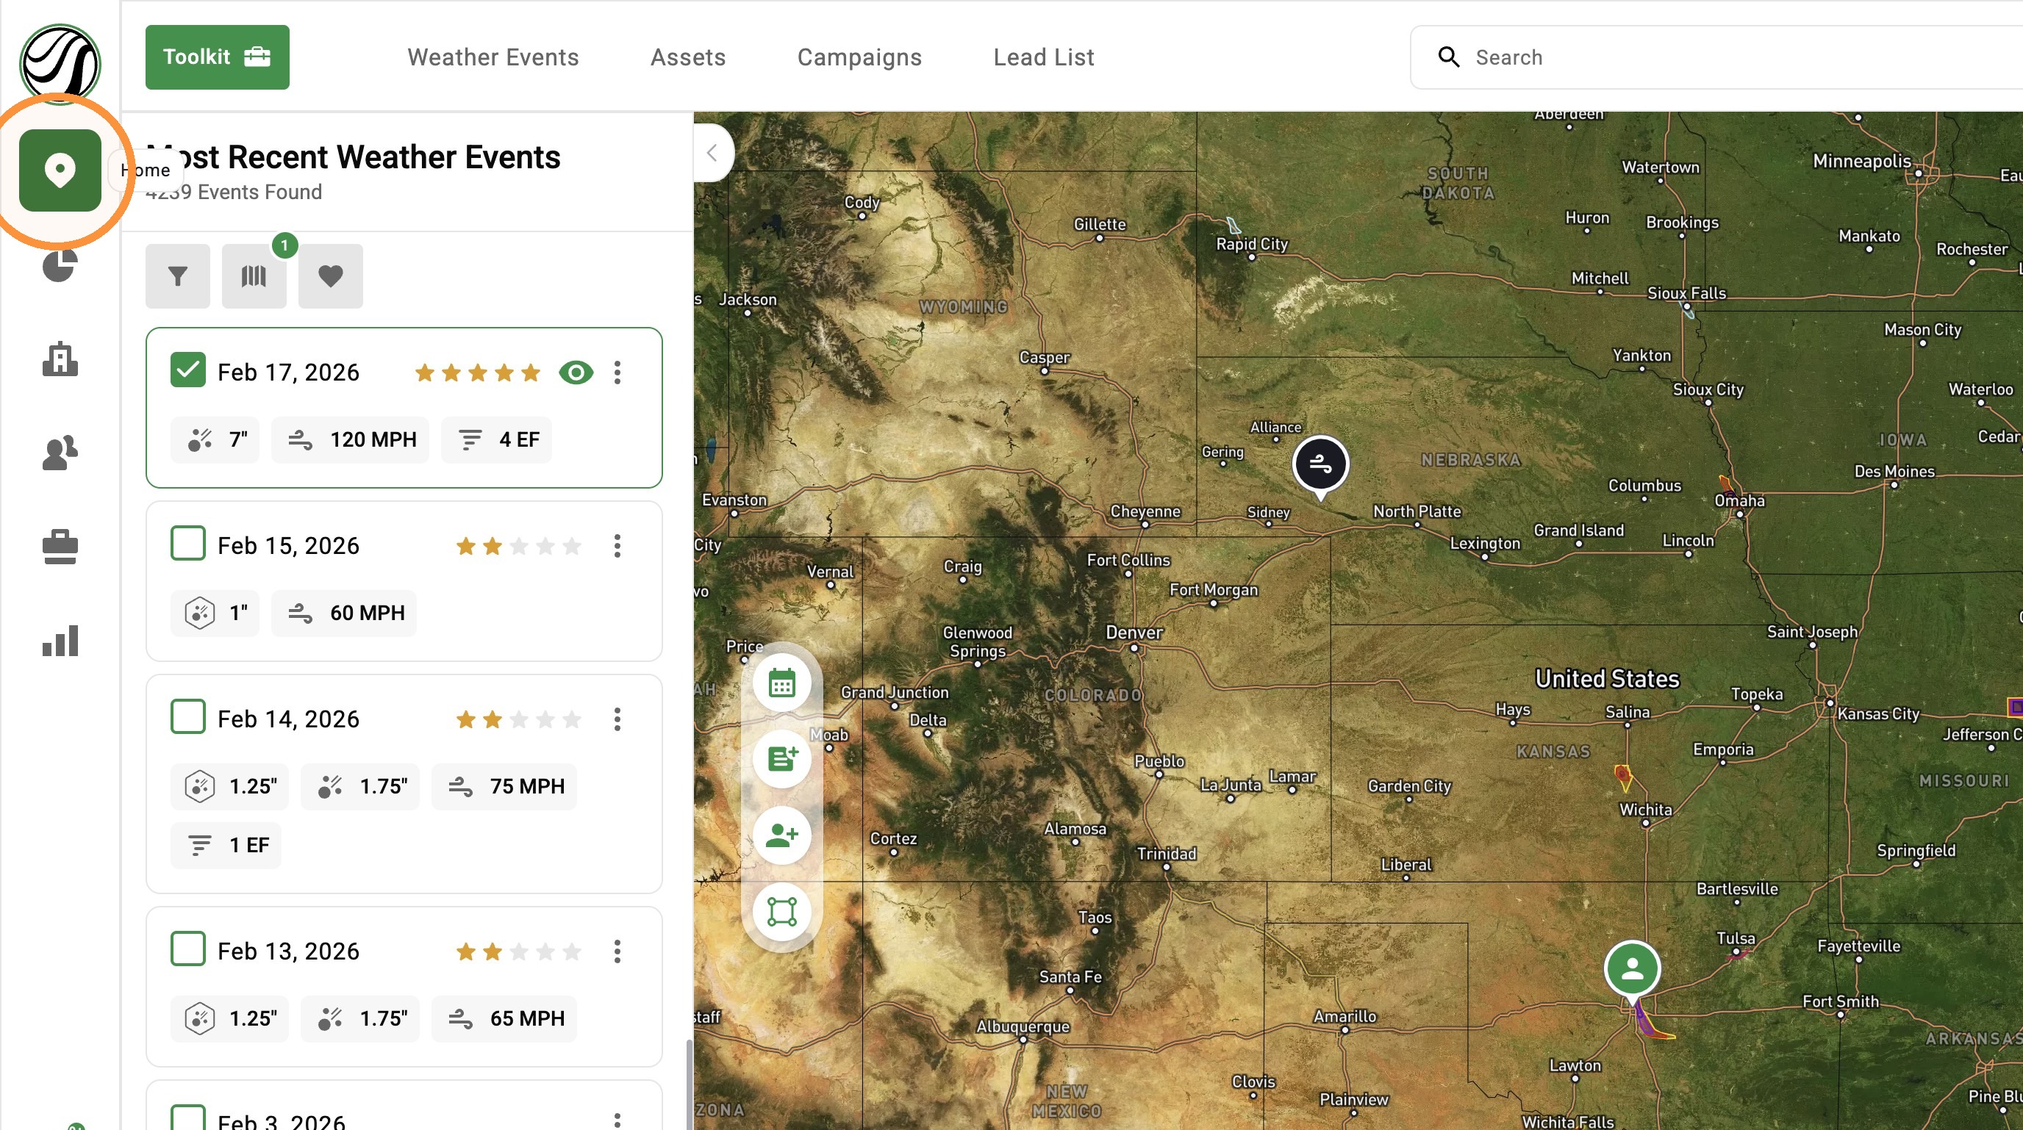Click the add-person map tool icon
This screenshot has height=1130, width=2023.
click(781, 835)
